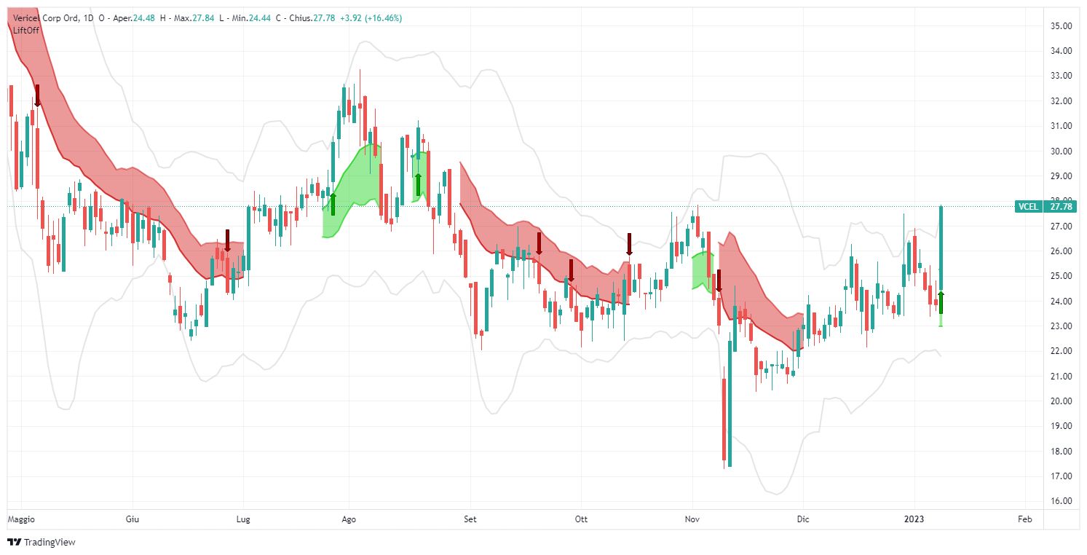Select the VCEL 27.78 current price label
This screenshot has width=1087, height=555.
(x=1046, y=206)
